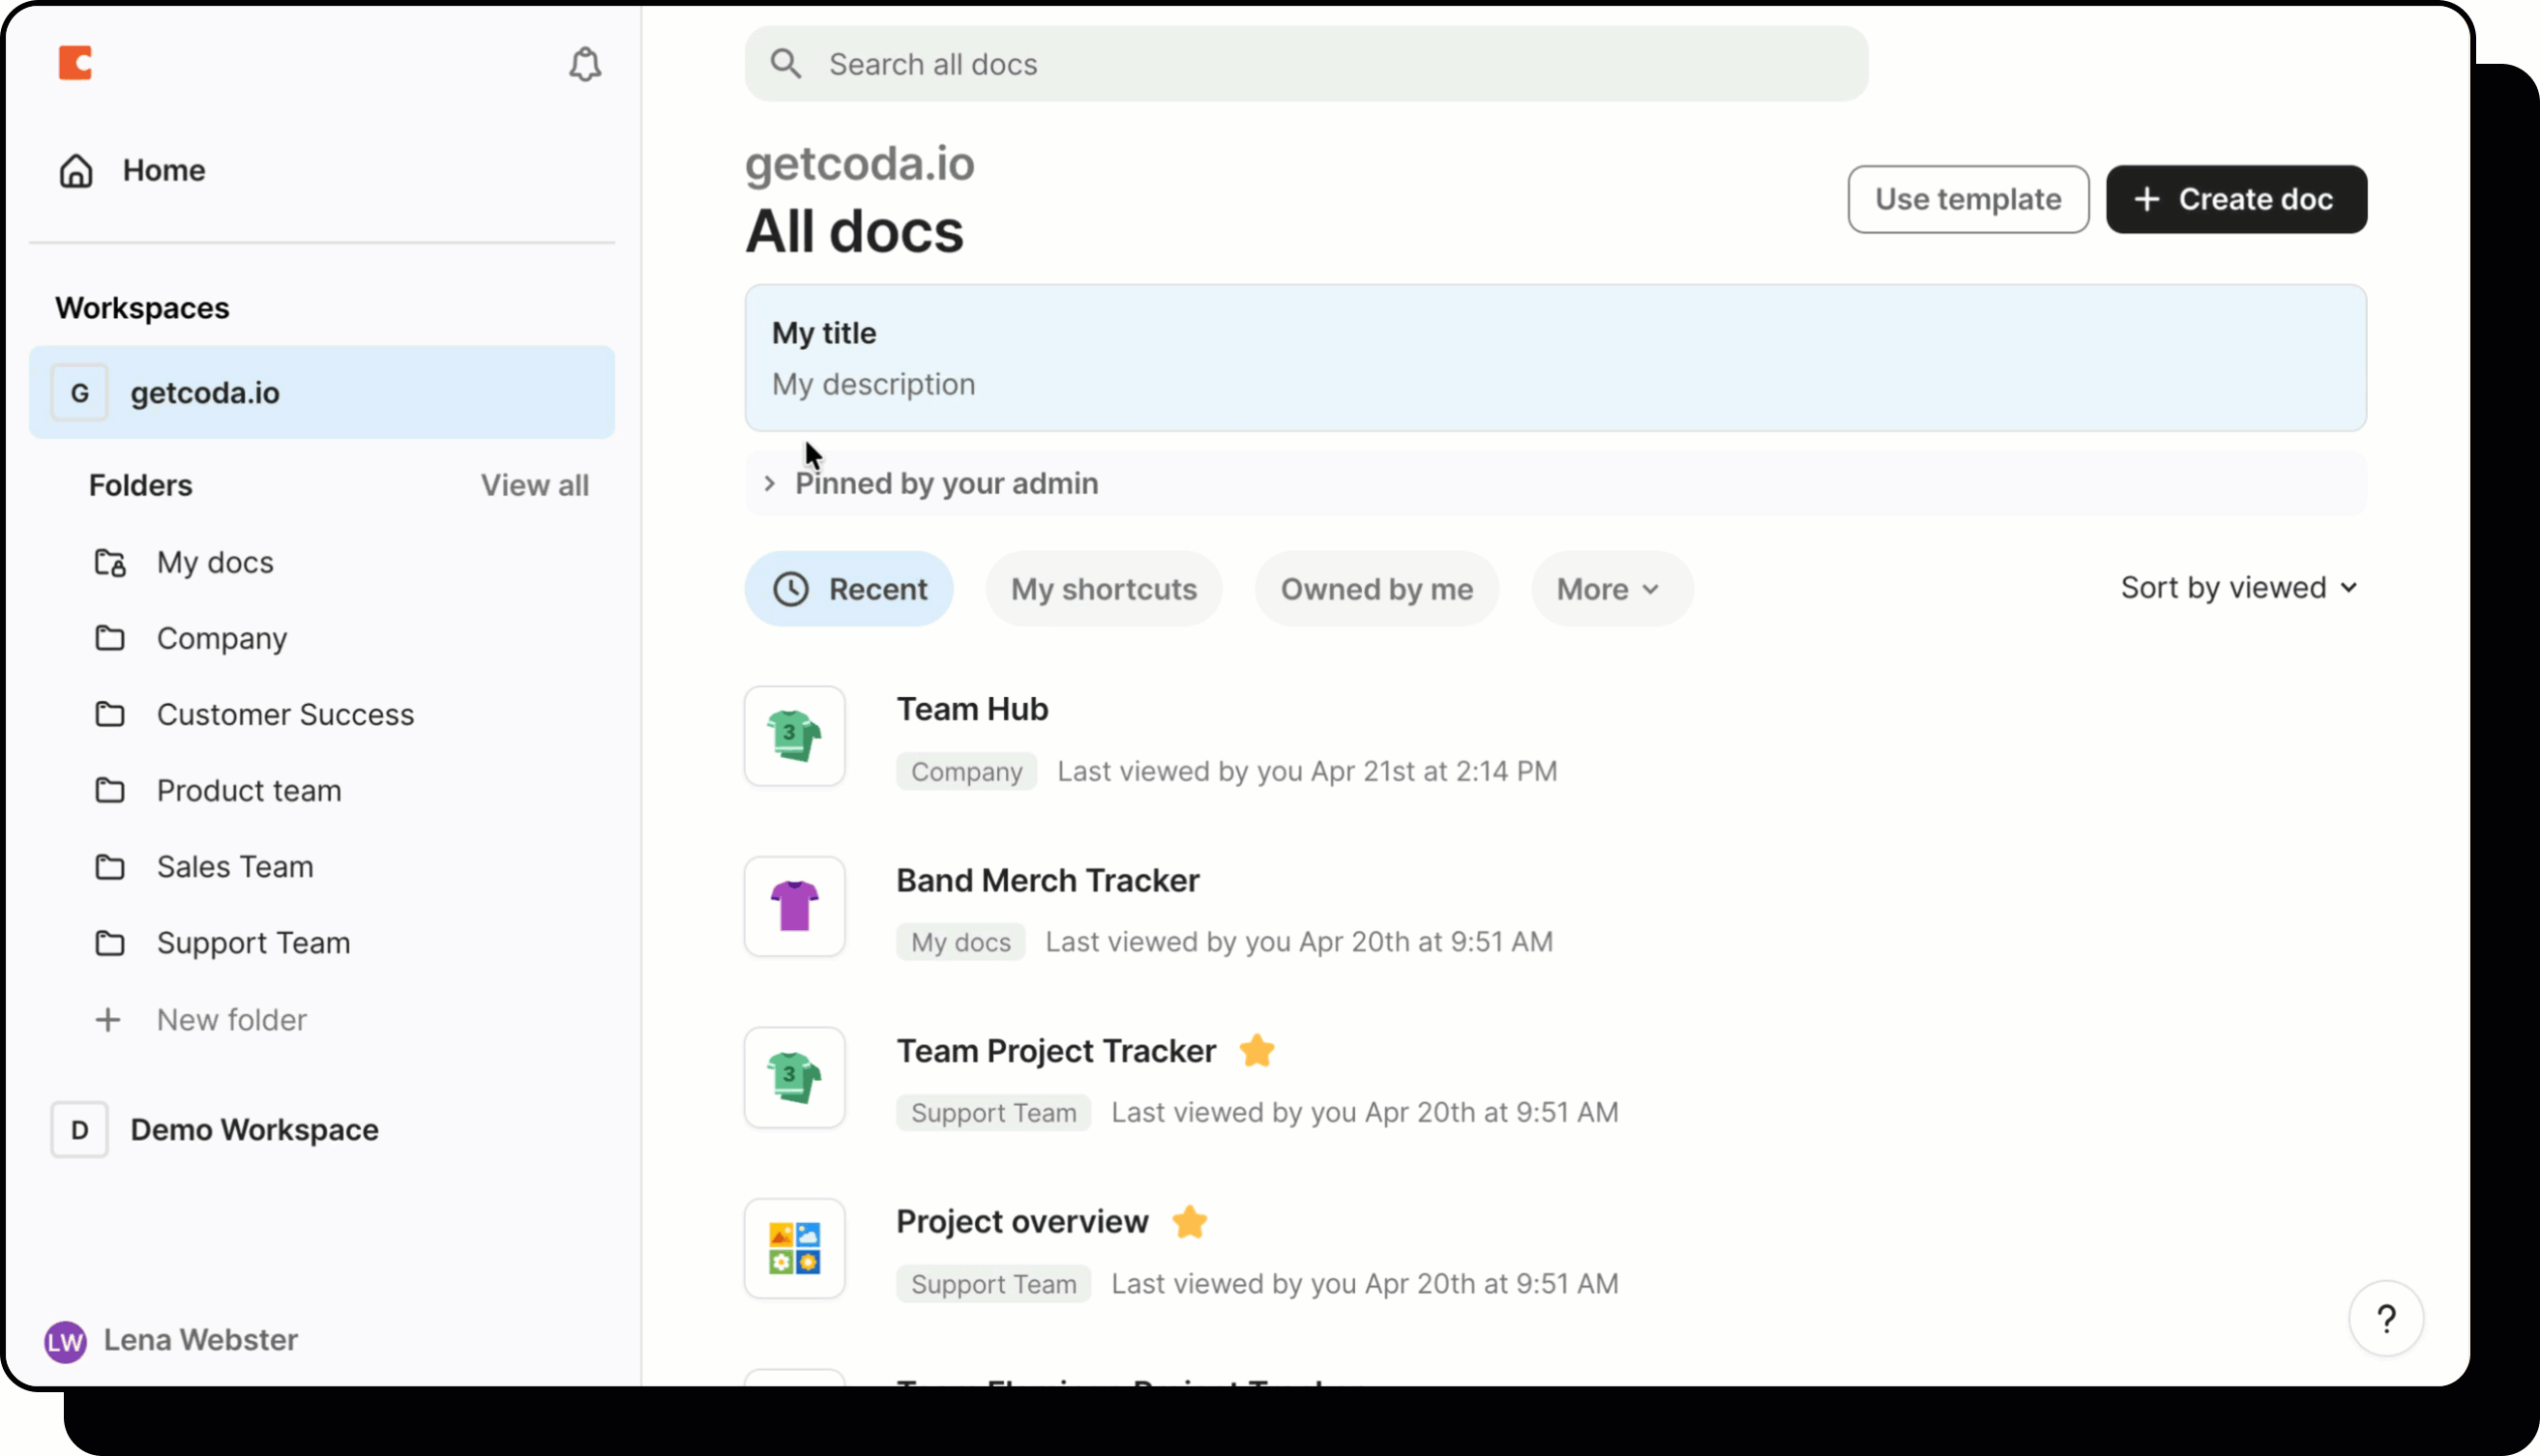The height and width of the screenshot is (1456, 2540).
Task: Click the plus icon beside New folder
Action: (x=108, y=1020)
